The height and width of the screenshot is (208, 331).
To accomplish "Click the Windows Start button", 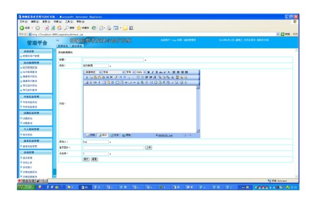I will coord(26,187).
